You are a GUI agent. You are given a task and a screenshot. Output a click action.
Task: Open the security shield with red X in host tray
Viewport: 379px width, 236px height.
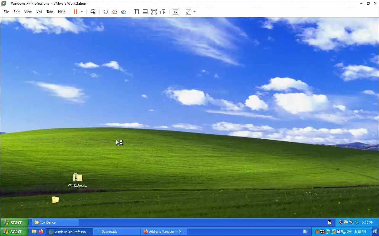(322, 232)
